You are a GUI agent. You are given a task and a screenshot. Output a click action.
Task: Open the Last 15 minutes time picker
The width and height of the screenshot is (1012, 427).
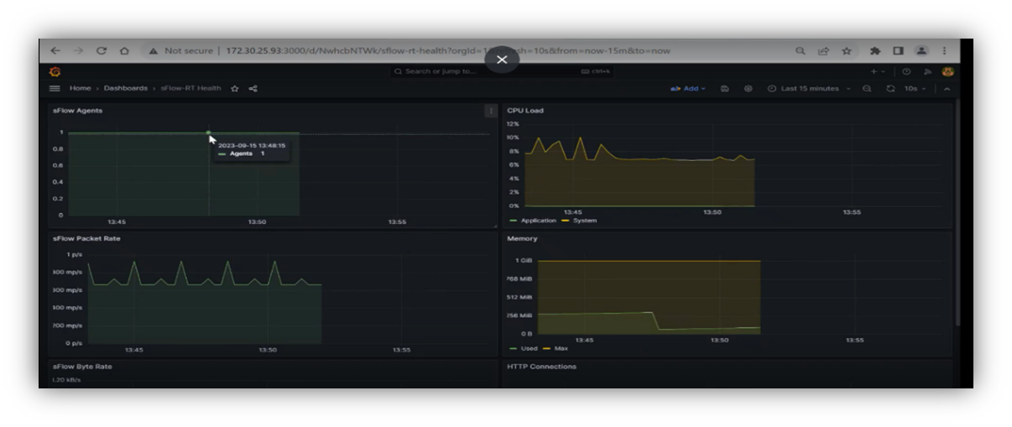(809, 88)
